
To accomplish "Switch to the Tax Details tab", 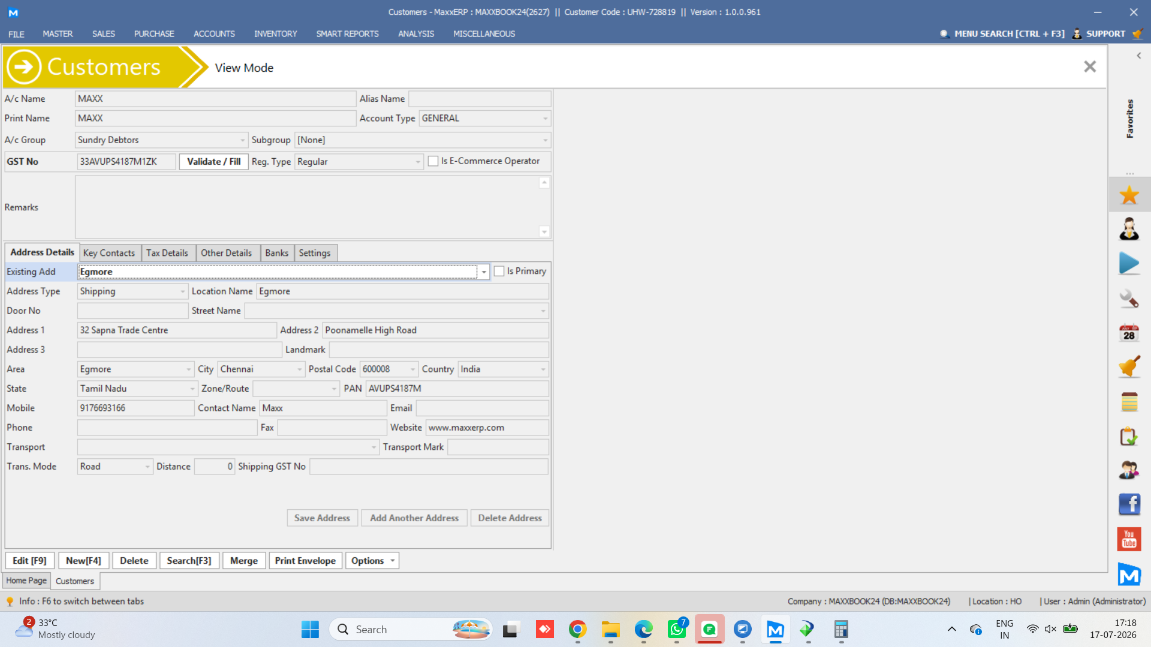I will click(x=167, y=253).
